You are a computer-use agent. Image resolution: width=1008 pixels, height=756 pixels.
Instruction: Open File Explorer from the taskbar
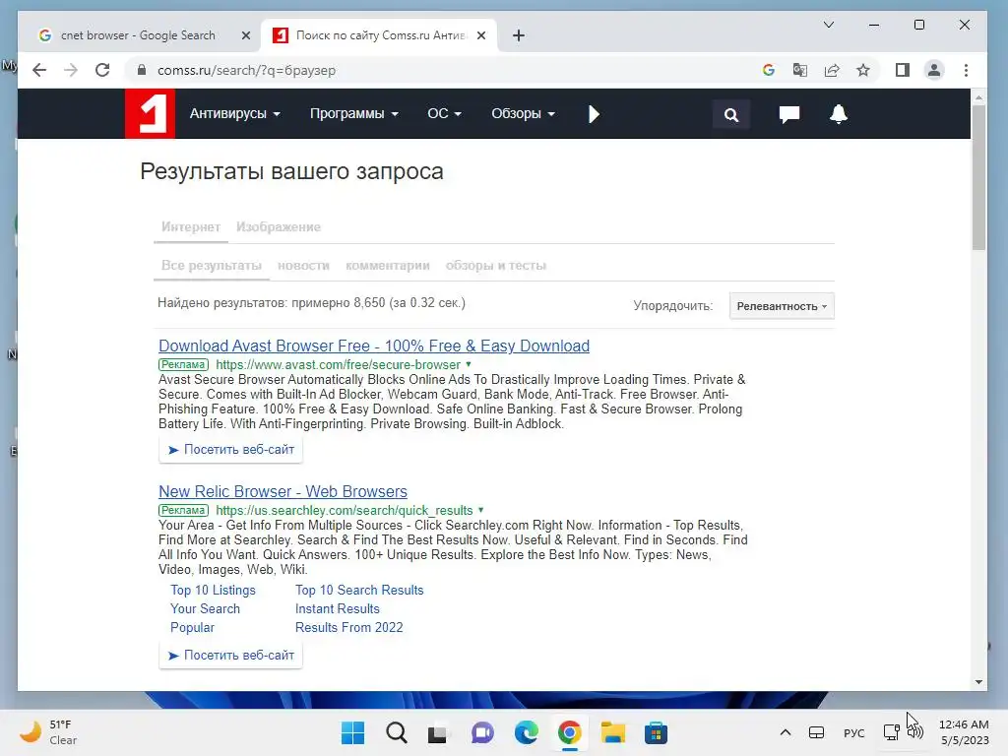pos(612,732)
